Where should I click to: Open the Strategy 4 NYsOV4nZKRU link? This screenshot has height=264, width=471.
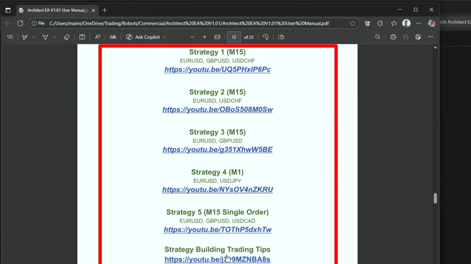pos(218,190)
